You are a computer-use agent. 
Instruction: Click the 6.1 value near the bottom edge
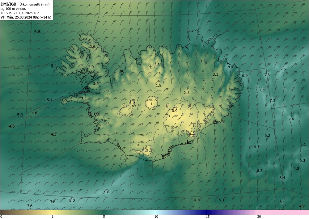point(282,202)
